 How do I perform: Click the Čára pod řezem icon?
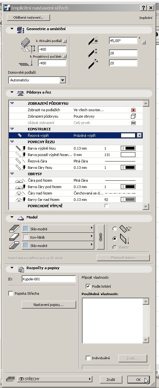(x=20, y=180)
